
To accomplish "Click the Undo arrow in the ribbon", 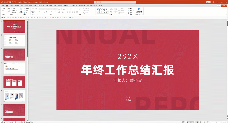I will click(3, 9).
